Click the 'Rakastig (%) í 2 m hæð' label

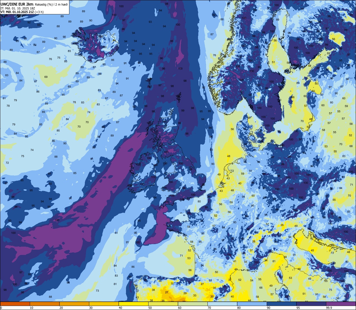[51, 4]
